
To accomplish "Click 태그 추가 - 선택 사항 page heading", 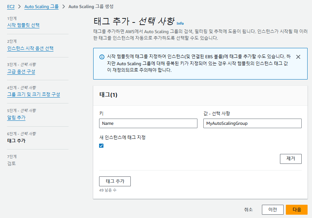I will coord(134,21).
